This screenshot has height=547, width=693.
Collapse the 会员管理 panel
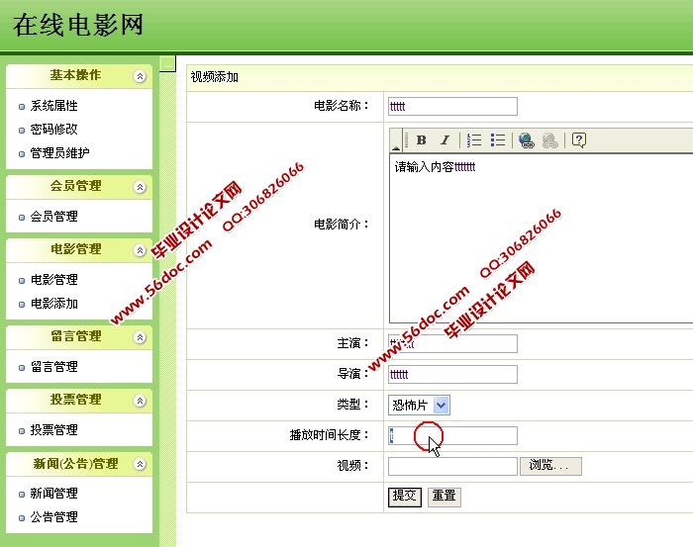(x=141, y=187)
